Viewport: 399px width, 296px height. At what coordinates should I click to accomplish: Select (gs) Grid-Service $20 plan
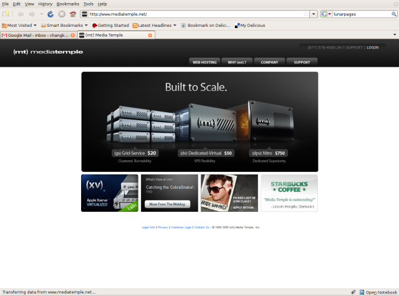click(135, 153)
